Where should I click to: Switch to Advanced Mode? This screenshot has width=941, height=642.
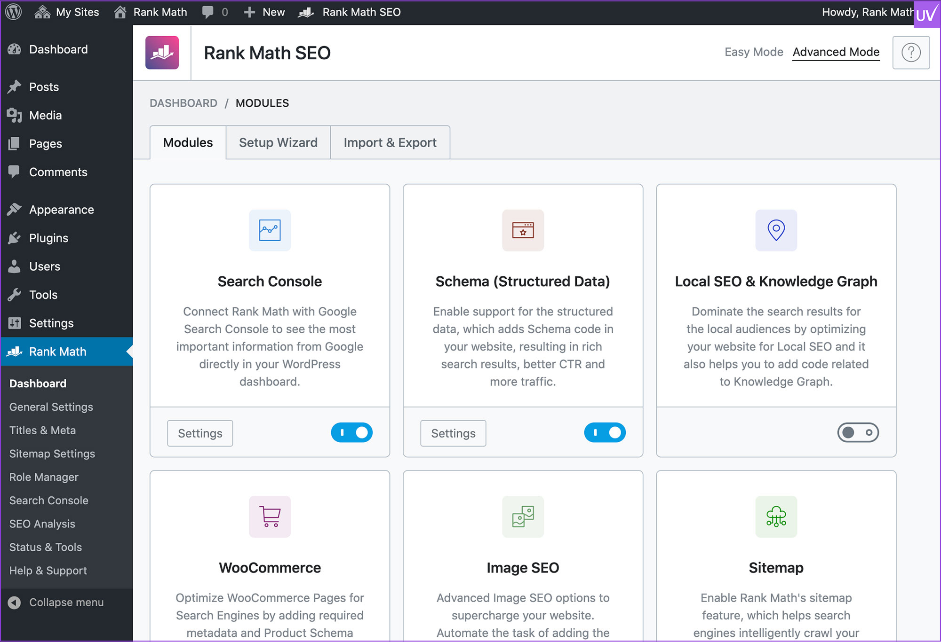(836, 52)
